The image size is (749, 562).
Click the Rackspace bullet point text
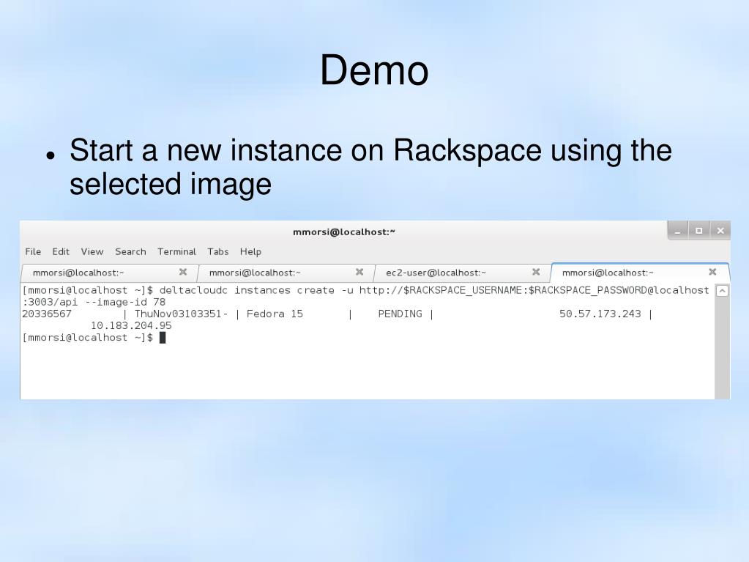point(370,167)
